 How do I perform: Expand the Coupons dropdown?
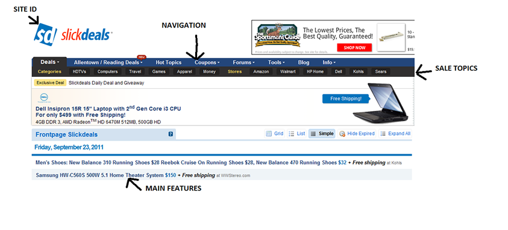(x=207, y=62)
